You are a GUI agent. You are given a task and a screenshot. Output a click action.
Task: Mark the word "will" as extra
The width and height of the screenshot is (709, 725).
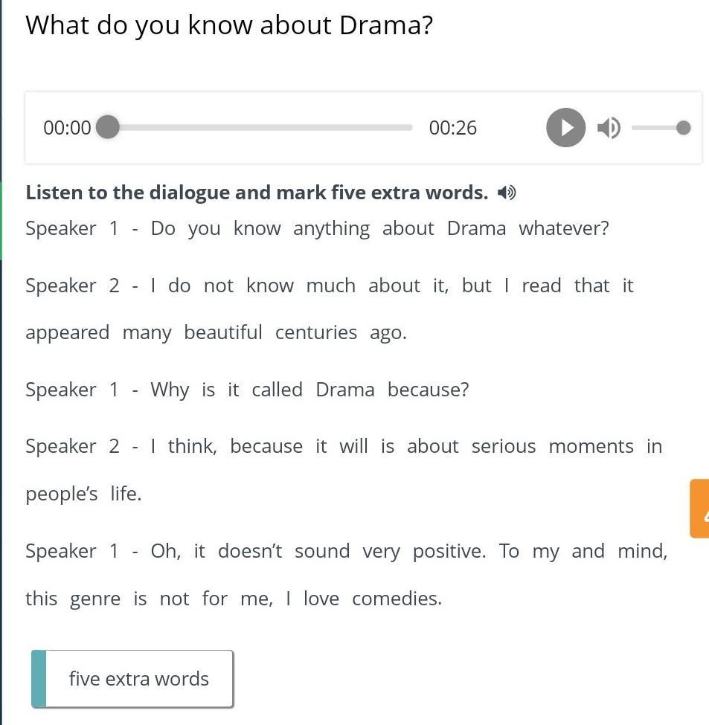(353, 446)
